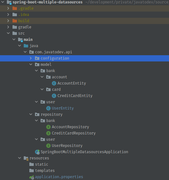Image resolution: width=169 pixels, height=180 pixels.
Task: Collapse the model package
Action: click(x=31, y=64)
